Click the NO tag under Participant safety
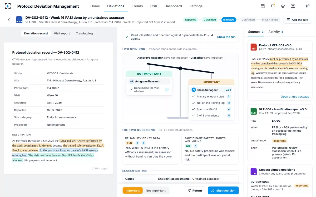This screenshot has width=316, height=197. (188, 146)
